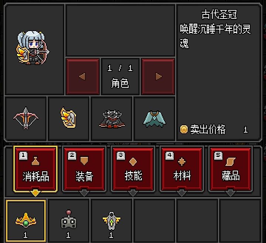Click the first empty inventory slot
The height and width of the screenshot is (243, 266).
(x=154, y=221)
